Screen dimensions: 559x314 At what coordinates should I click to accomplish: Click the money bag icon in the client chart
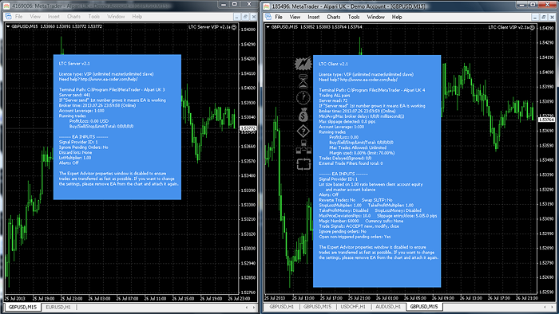coord(303,115)
